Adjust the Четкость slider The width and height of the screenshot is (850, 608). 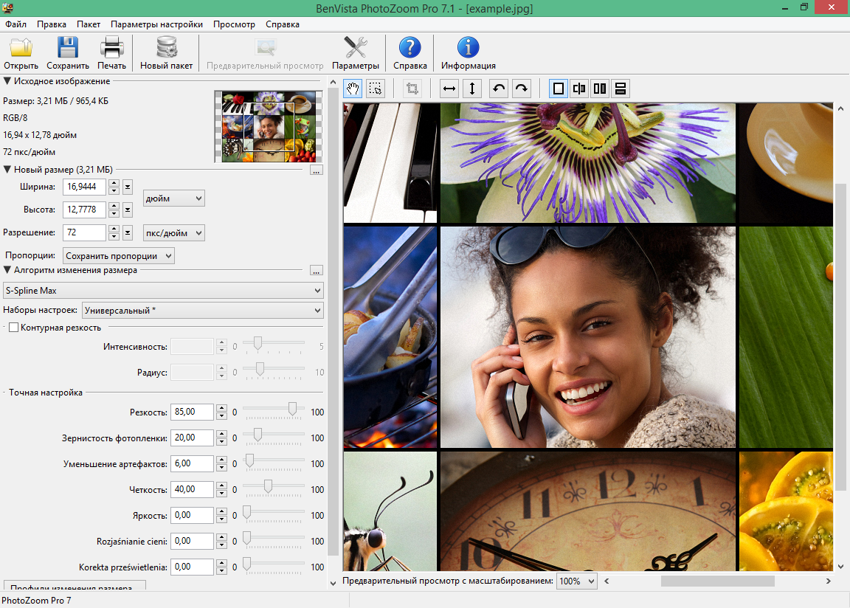coord(268,486)
